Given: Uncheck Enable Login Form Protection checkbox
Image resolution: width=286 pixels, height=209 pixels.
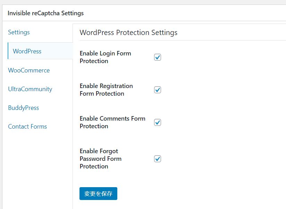Looking at the screenshot, I should pos(158,57).
